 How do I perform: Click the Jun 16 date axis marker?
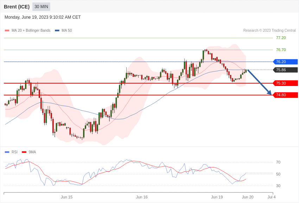pos(142,197)
